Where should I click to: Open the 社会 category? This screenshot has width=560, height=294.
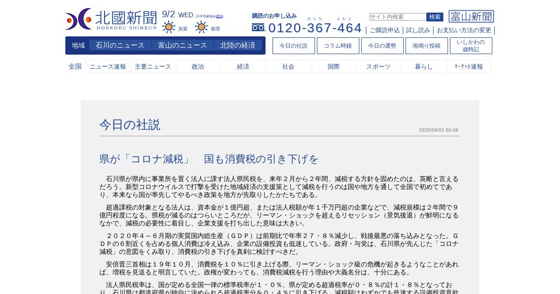pos(288,67)
